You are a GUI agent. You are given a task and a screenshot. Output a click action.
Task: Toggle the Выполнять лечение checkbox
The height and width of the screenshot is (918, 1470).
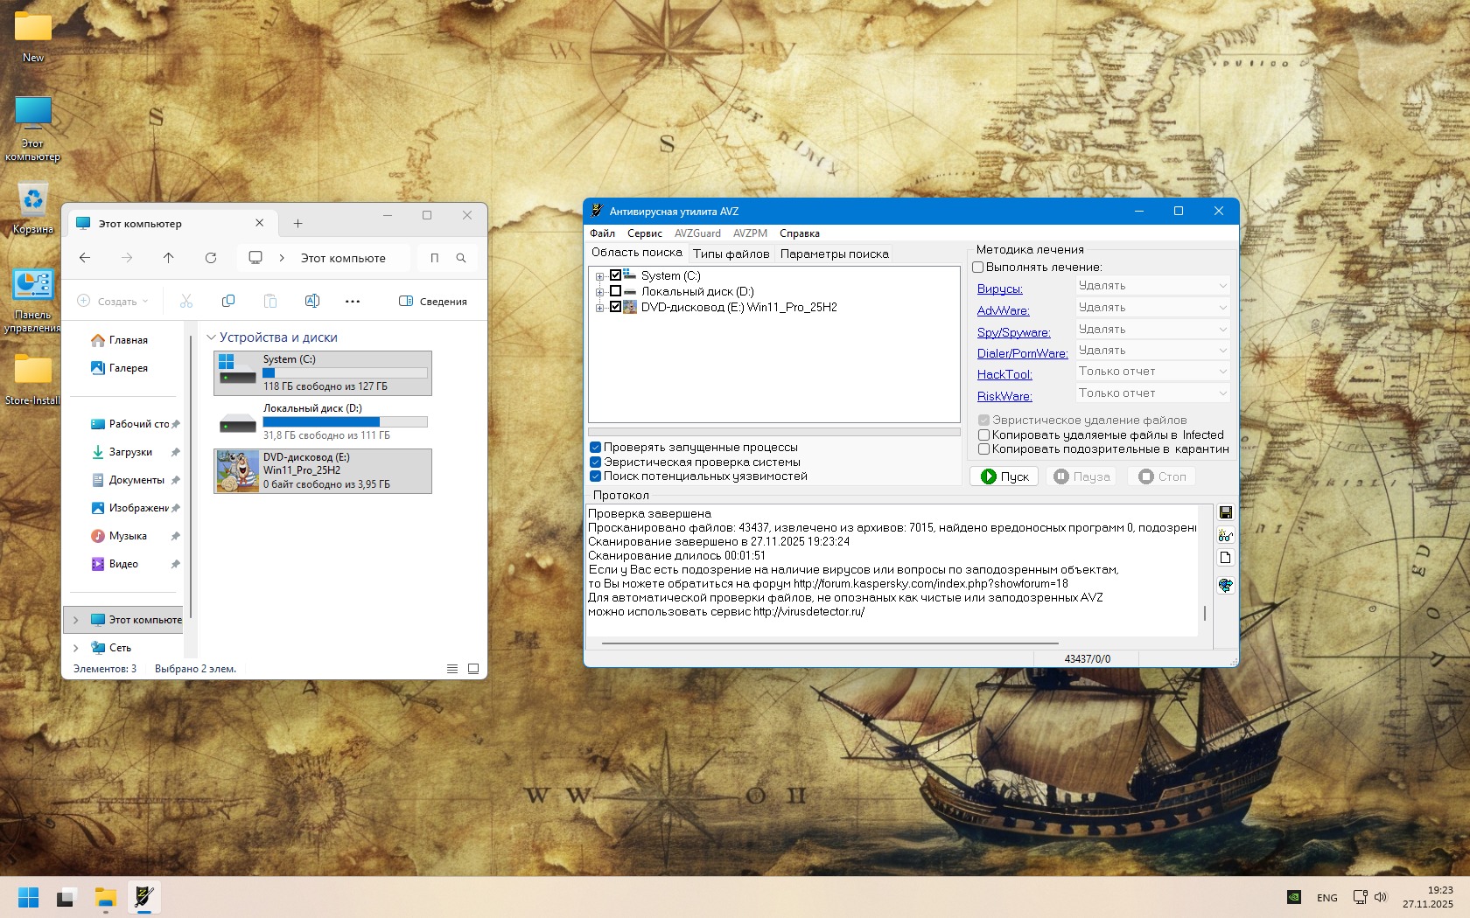pyautogui.click(x=978, y=268)
